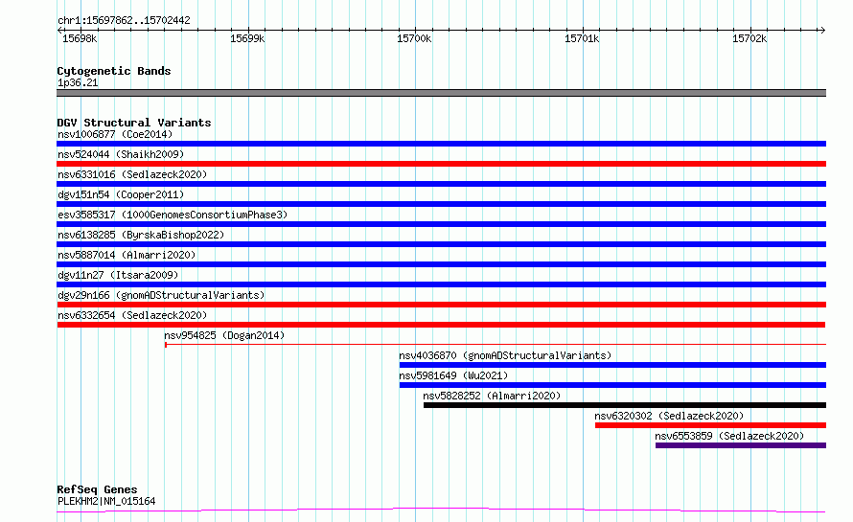Open the nsv954825 (Dogan2014) label

[x=224, y=335]
